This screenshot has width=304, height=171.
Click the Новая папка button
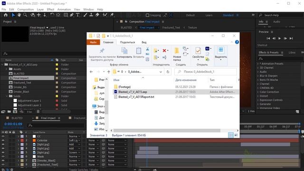click(x=177, y=54)
